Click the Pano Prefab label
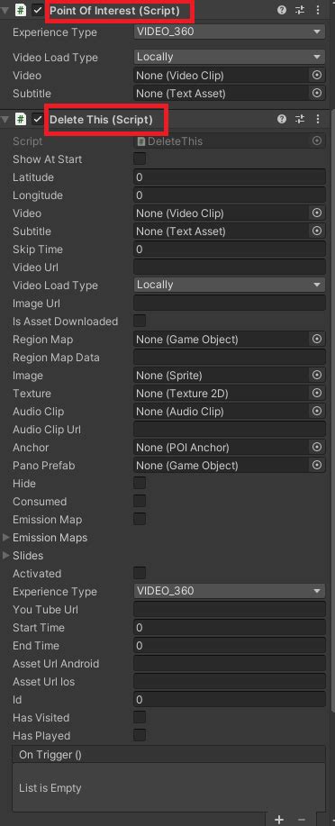Screen dimensions: 335x826 coord(44,465)
